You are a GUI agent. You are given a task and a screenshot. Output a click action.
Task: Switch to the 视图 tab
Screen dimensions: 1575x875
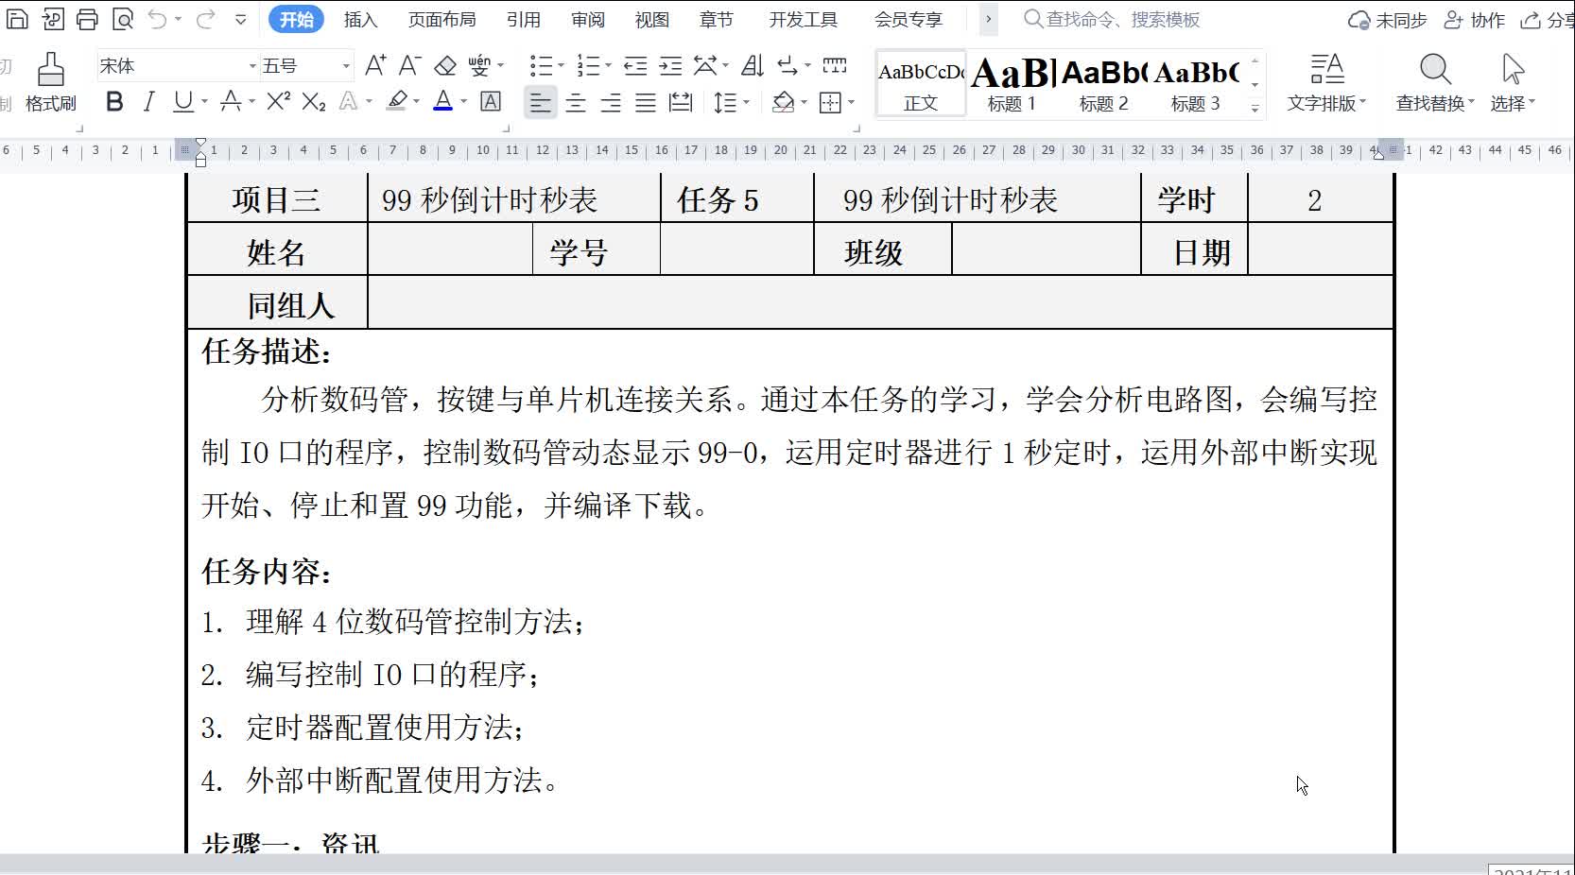coord(651,20)
